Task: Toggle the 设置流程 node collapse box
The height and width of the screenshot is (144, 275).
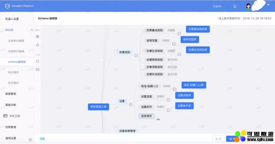Action: (168, 100)
